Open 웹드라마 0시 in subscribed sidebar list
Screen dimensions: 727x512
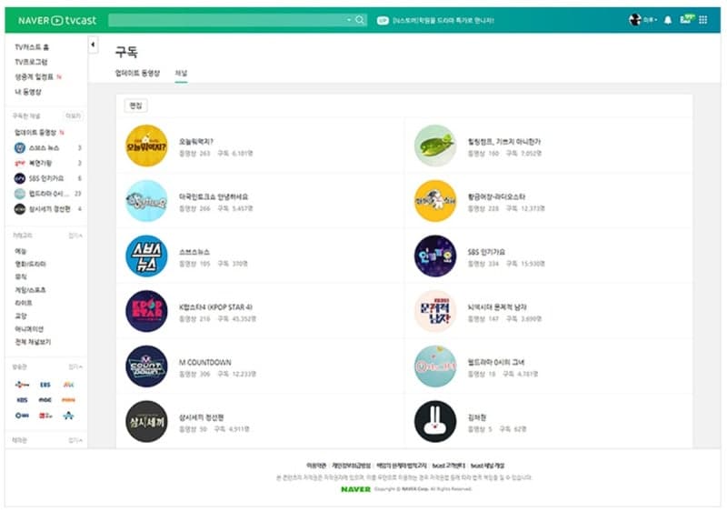48,194
